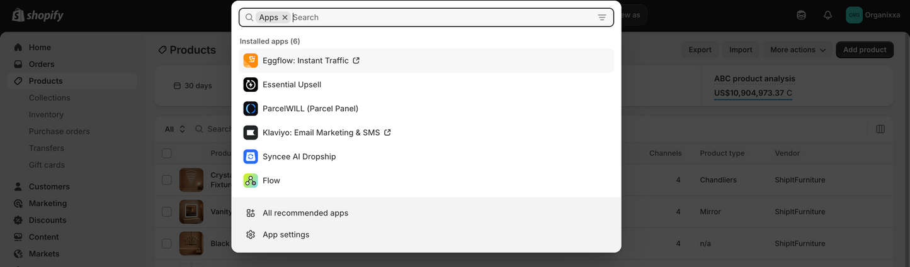Click the Flow green app icon
Image resolution: width=910 pixels, height=267 pixels.
pyautogui.click(x=251, y=180)
